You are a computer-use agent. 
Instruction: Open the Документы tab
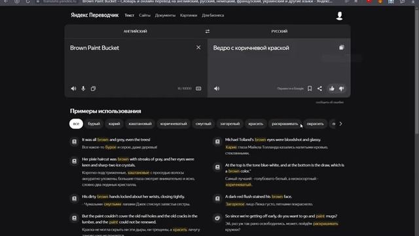[165, 15]
